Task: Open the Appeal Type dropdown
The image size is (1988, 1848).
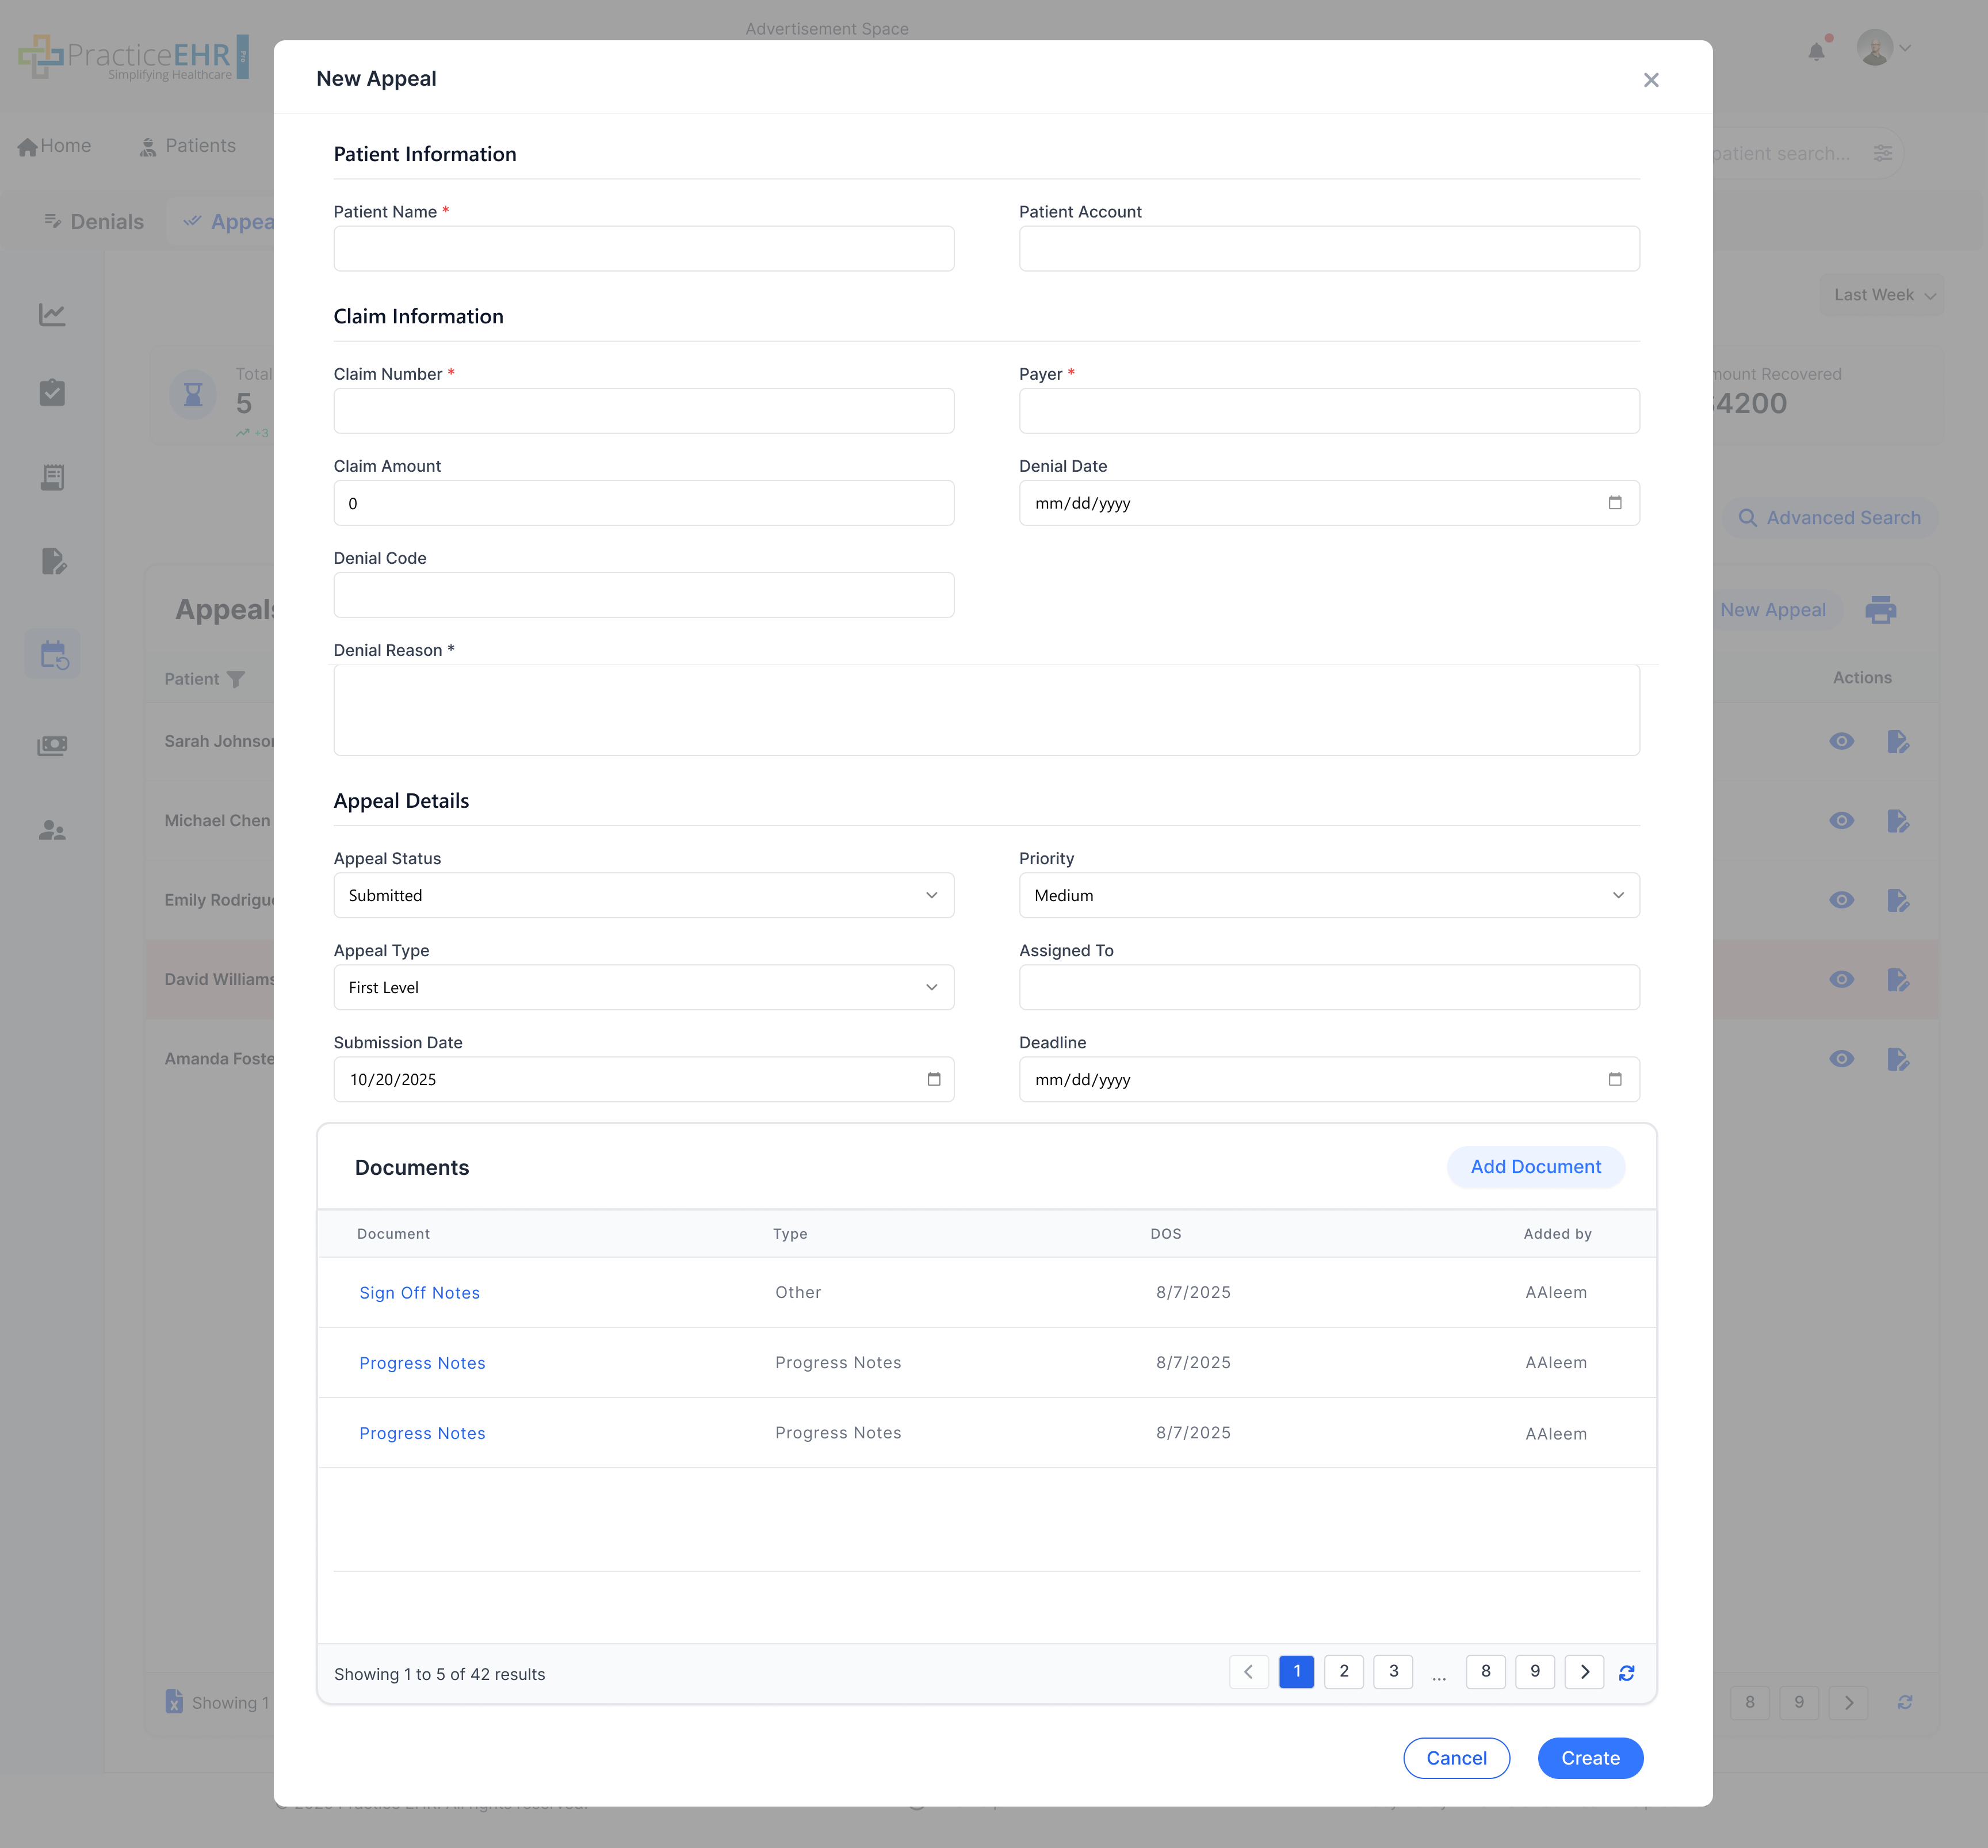Action: point(643,987)
